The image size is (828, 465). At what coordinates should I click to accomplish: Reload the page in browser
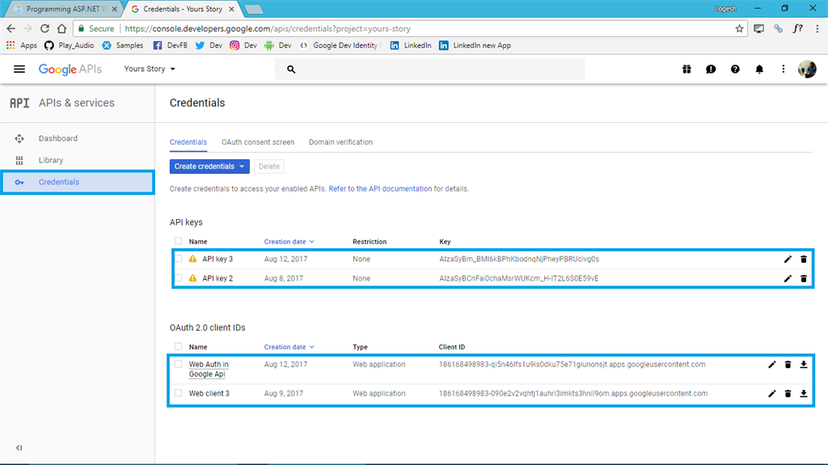click(x=45, y=28)
